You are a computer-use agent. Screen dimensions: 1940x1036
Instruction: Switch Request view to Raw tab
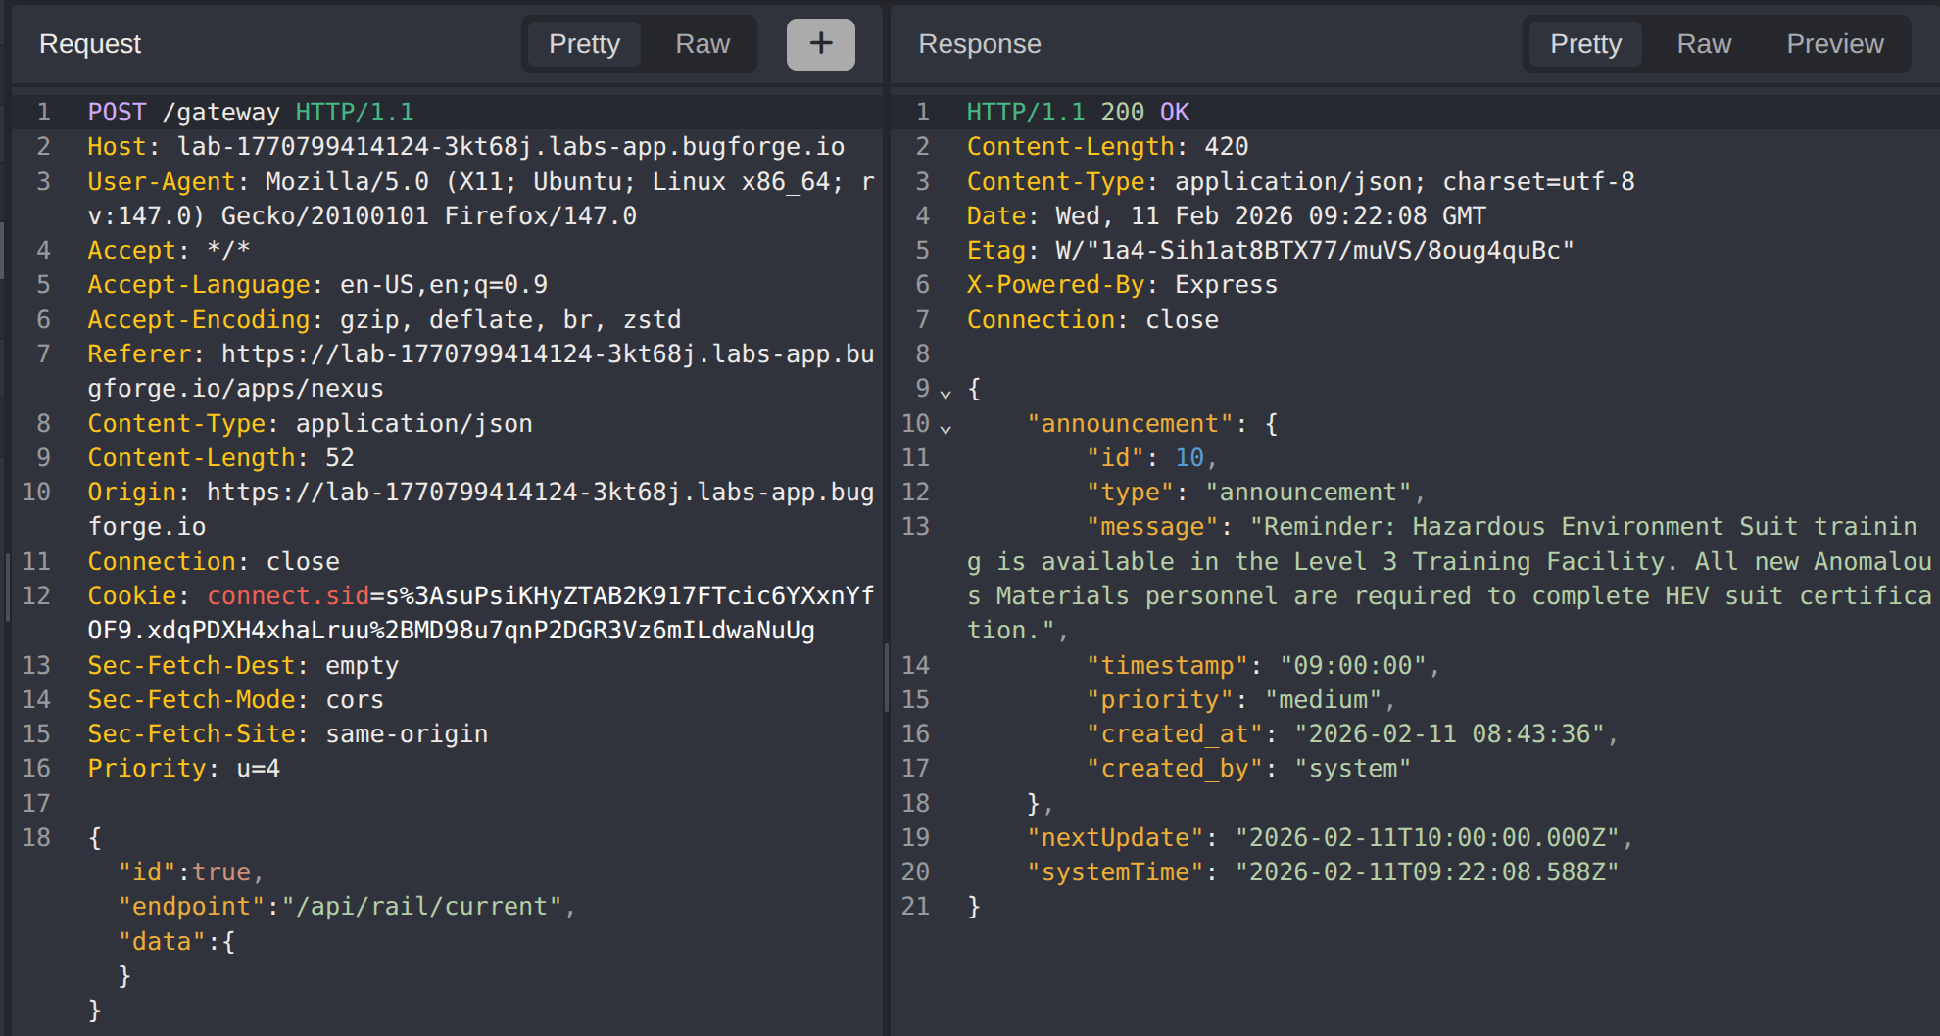702,44
